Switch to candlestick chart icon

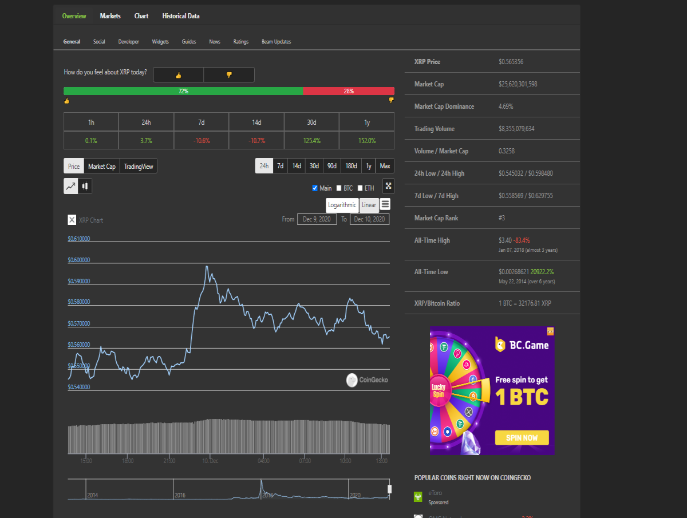point(85,186)
